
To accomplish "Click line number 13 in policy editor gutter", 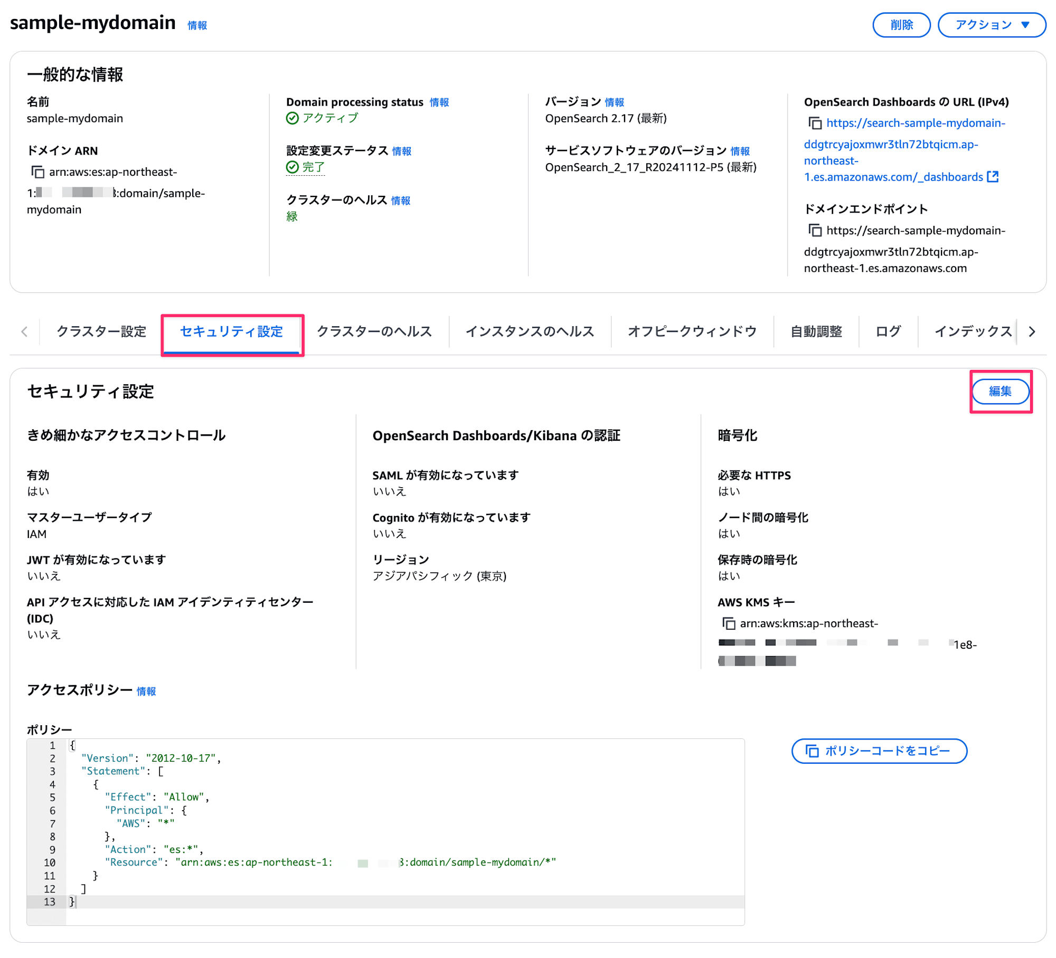I will pyautogui.click(x=50, y=902).
